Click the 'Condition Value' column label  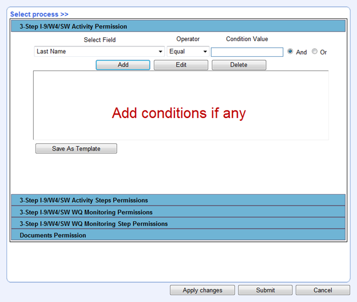[247, 39]
